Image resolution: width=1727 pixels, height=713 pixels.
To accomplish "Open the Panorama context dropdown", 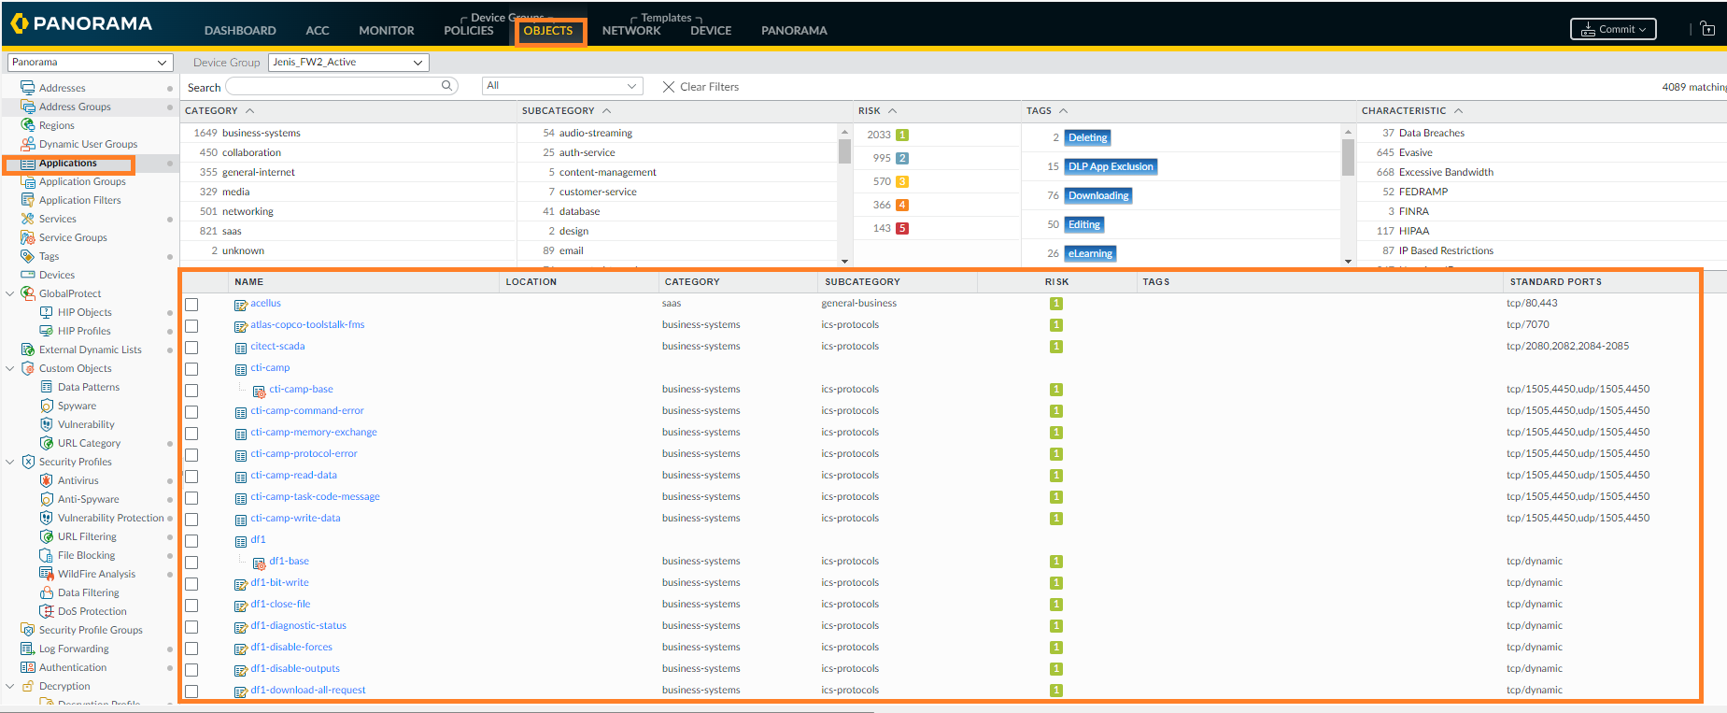I will point(90,63).
